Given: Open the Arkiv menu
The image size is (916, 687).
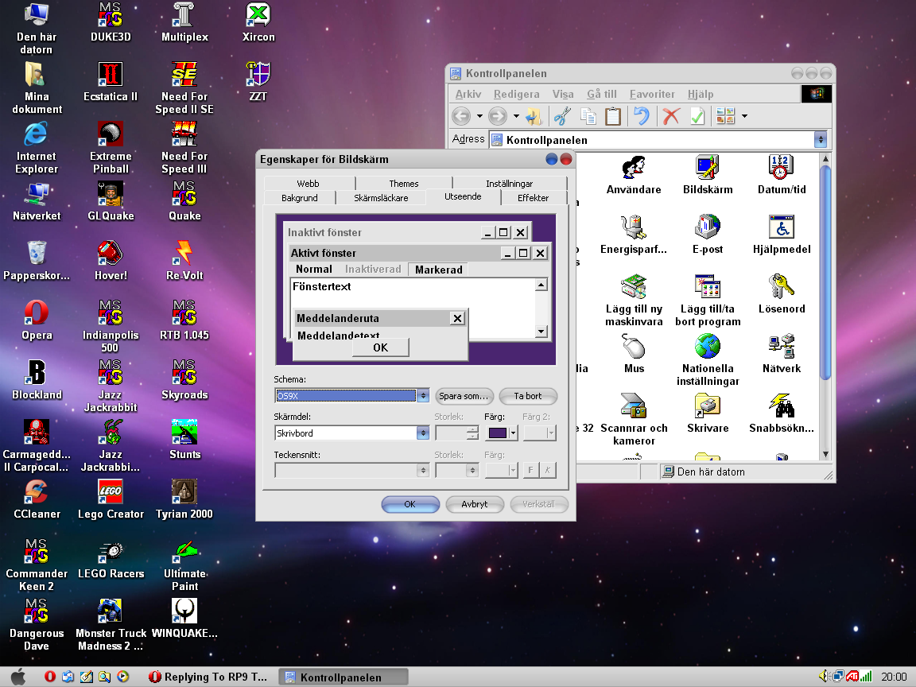Looking at the screenshot, I should (468, 93).
